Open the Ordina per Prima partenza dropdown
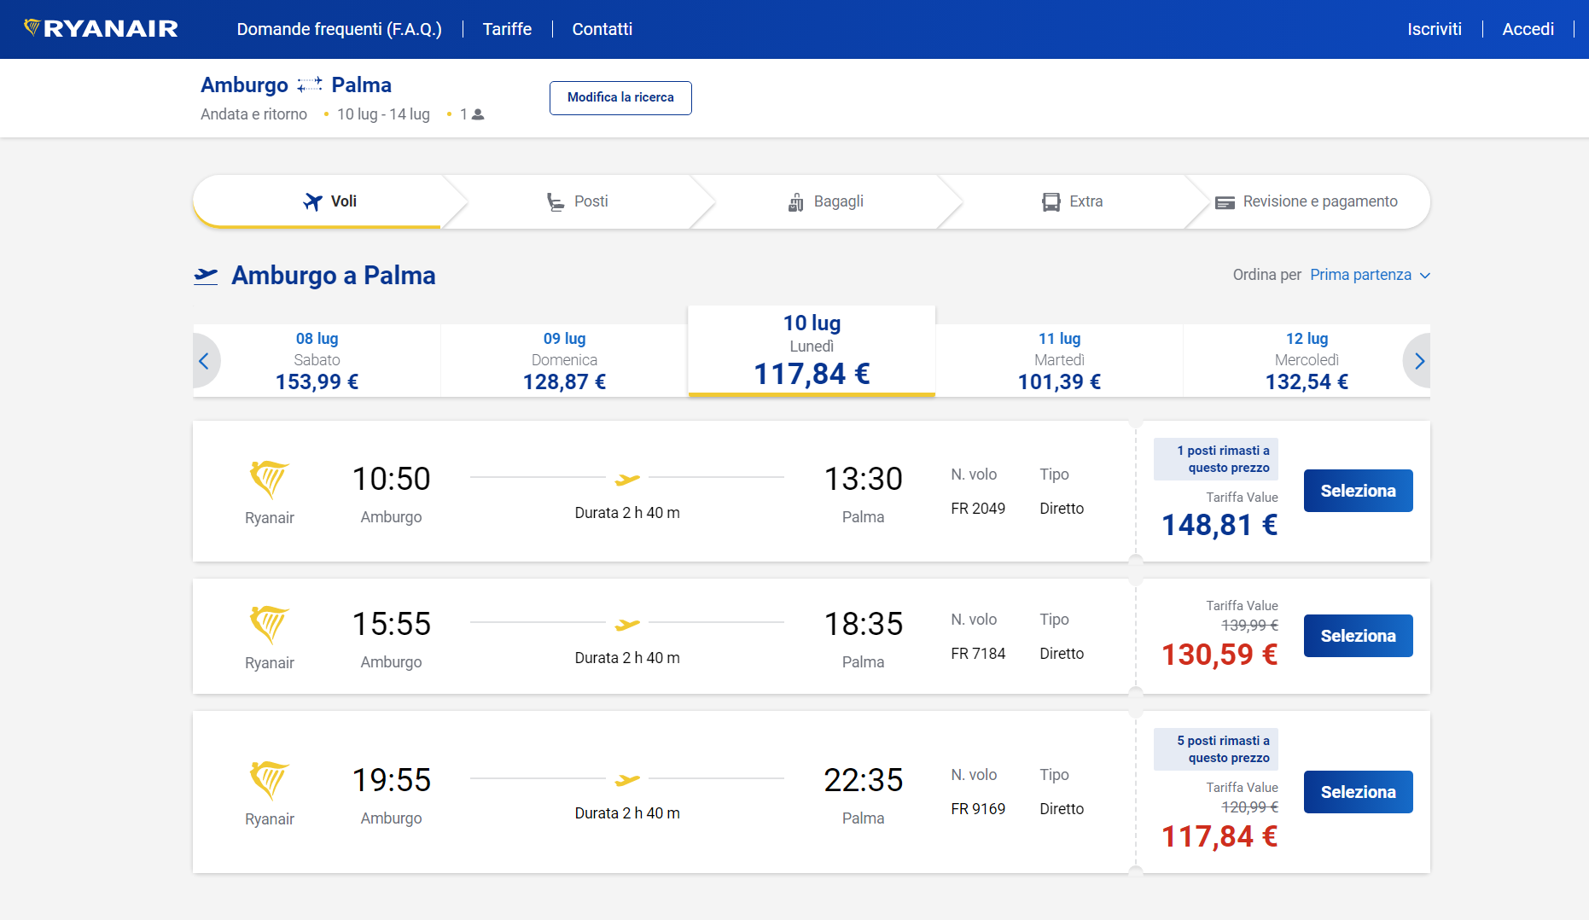Image resolution: width=1589 pixels, height=920 pixels. [x=1369, y=275]
